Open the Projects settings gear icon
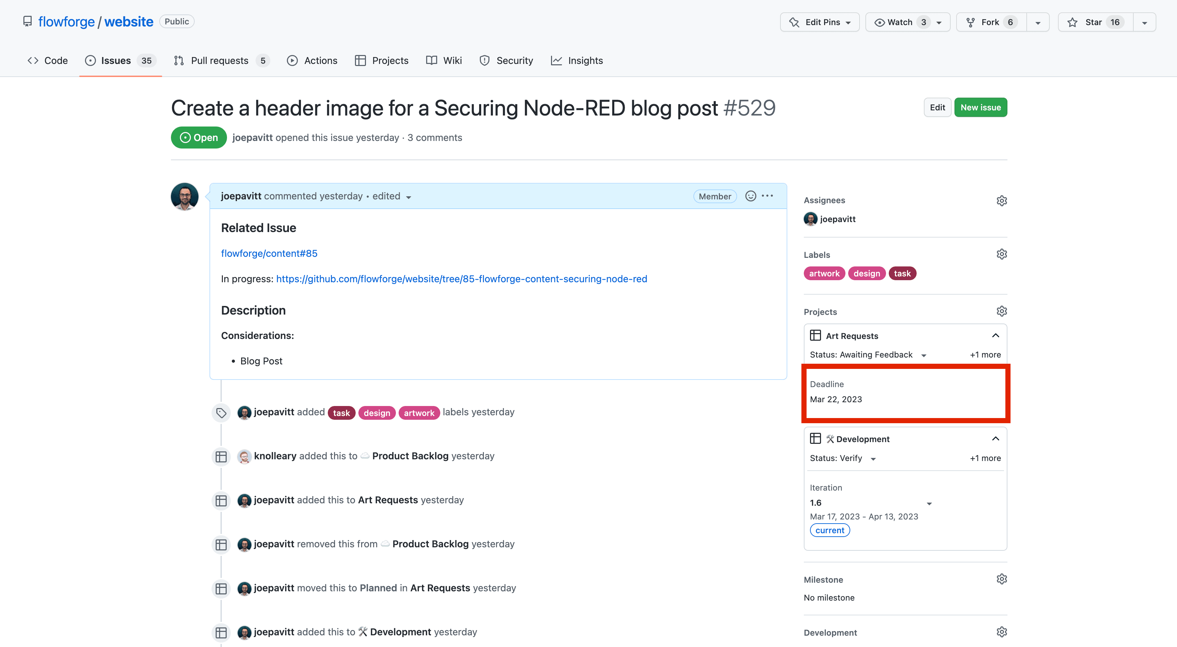1177x647 pixels. (x=1002, y=311)
